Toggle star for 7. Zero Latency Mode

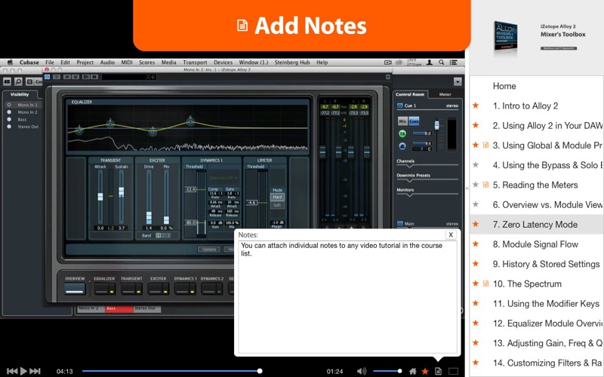pyautogui.click(x=476, y=224)
